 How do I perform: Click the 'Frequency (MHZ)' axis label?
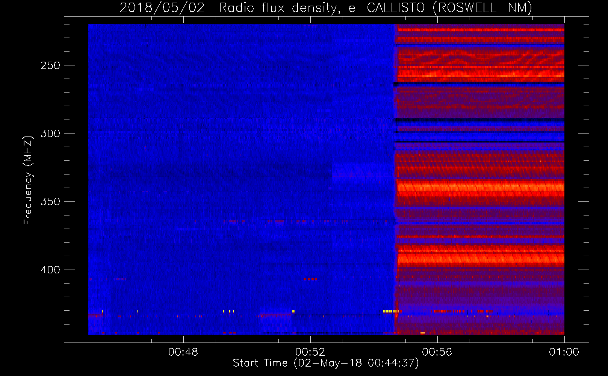pos(28,180)
